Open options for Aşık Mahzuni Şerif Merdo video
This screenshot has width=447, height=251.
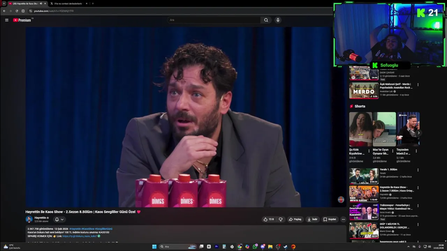coord(418,85)
